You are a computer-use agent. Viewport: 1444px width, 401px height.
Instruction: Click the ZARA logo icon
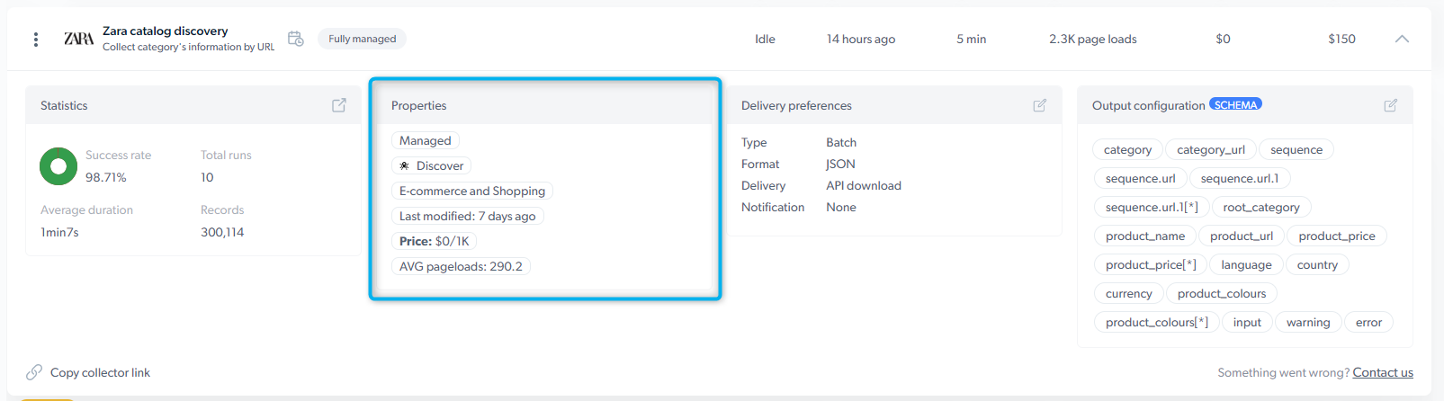[x=78, y=39]
